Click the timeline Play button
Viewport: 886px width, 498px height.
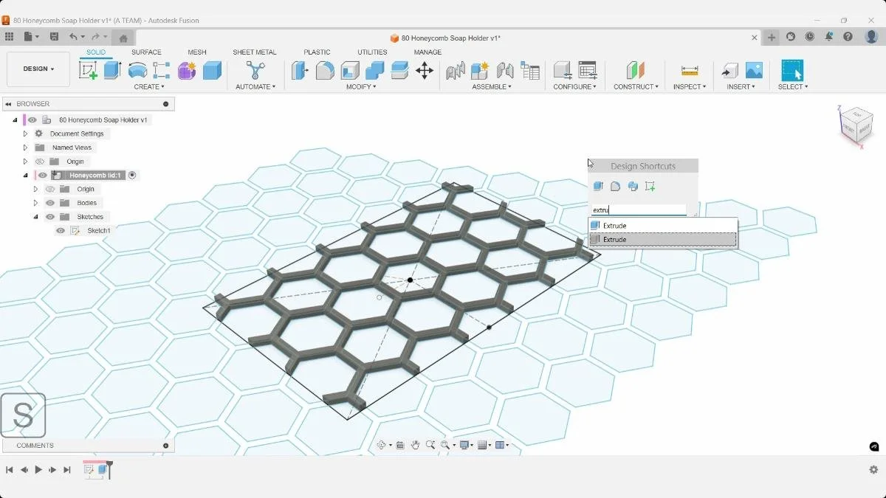(38, 470)
